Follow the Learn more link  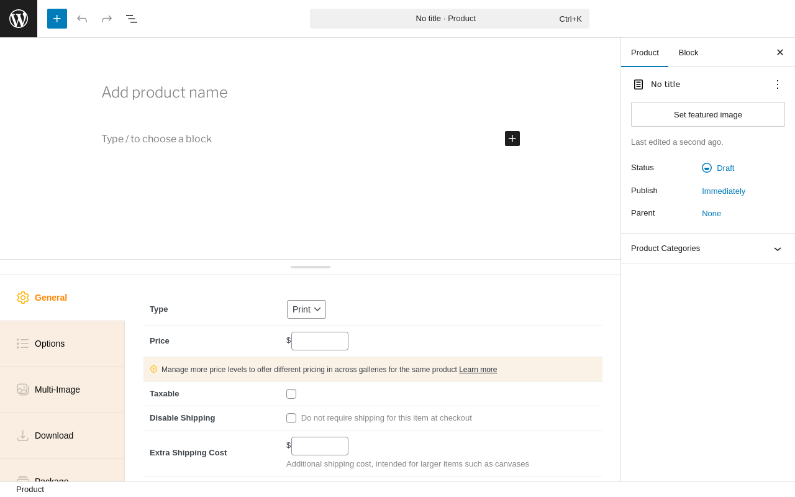click(478, 370)
